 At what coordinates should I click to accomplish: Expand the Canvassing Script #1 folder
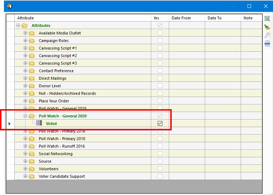[25, 48]
